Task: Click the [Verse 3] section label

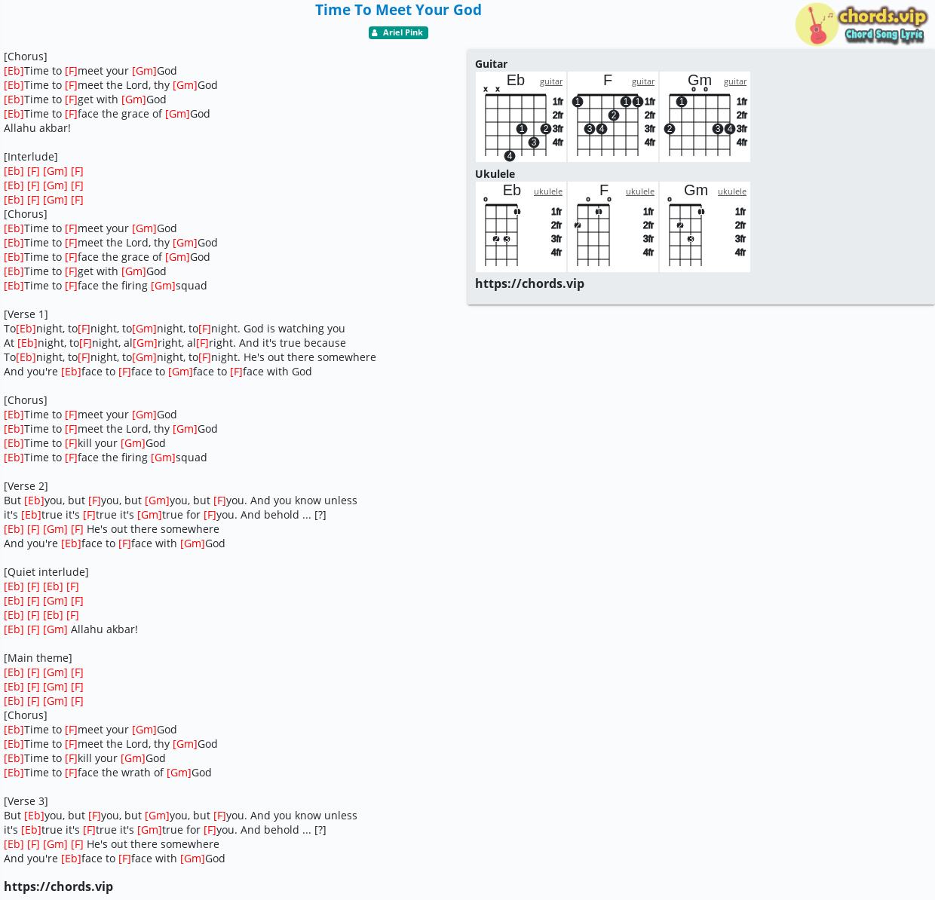Action: click(x=26, y=801)
